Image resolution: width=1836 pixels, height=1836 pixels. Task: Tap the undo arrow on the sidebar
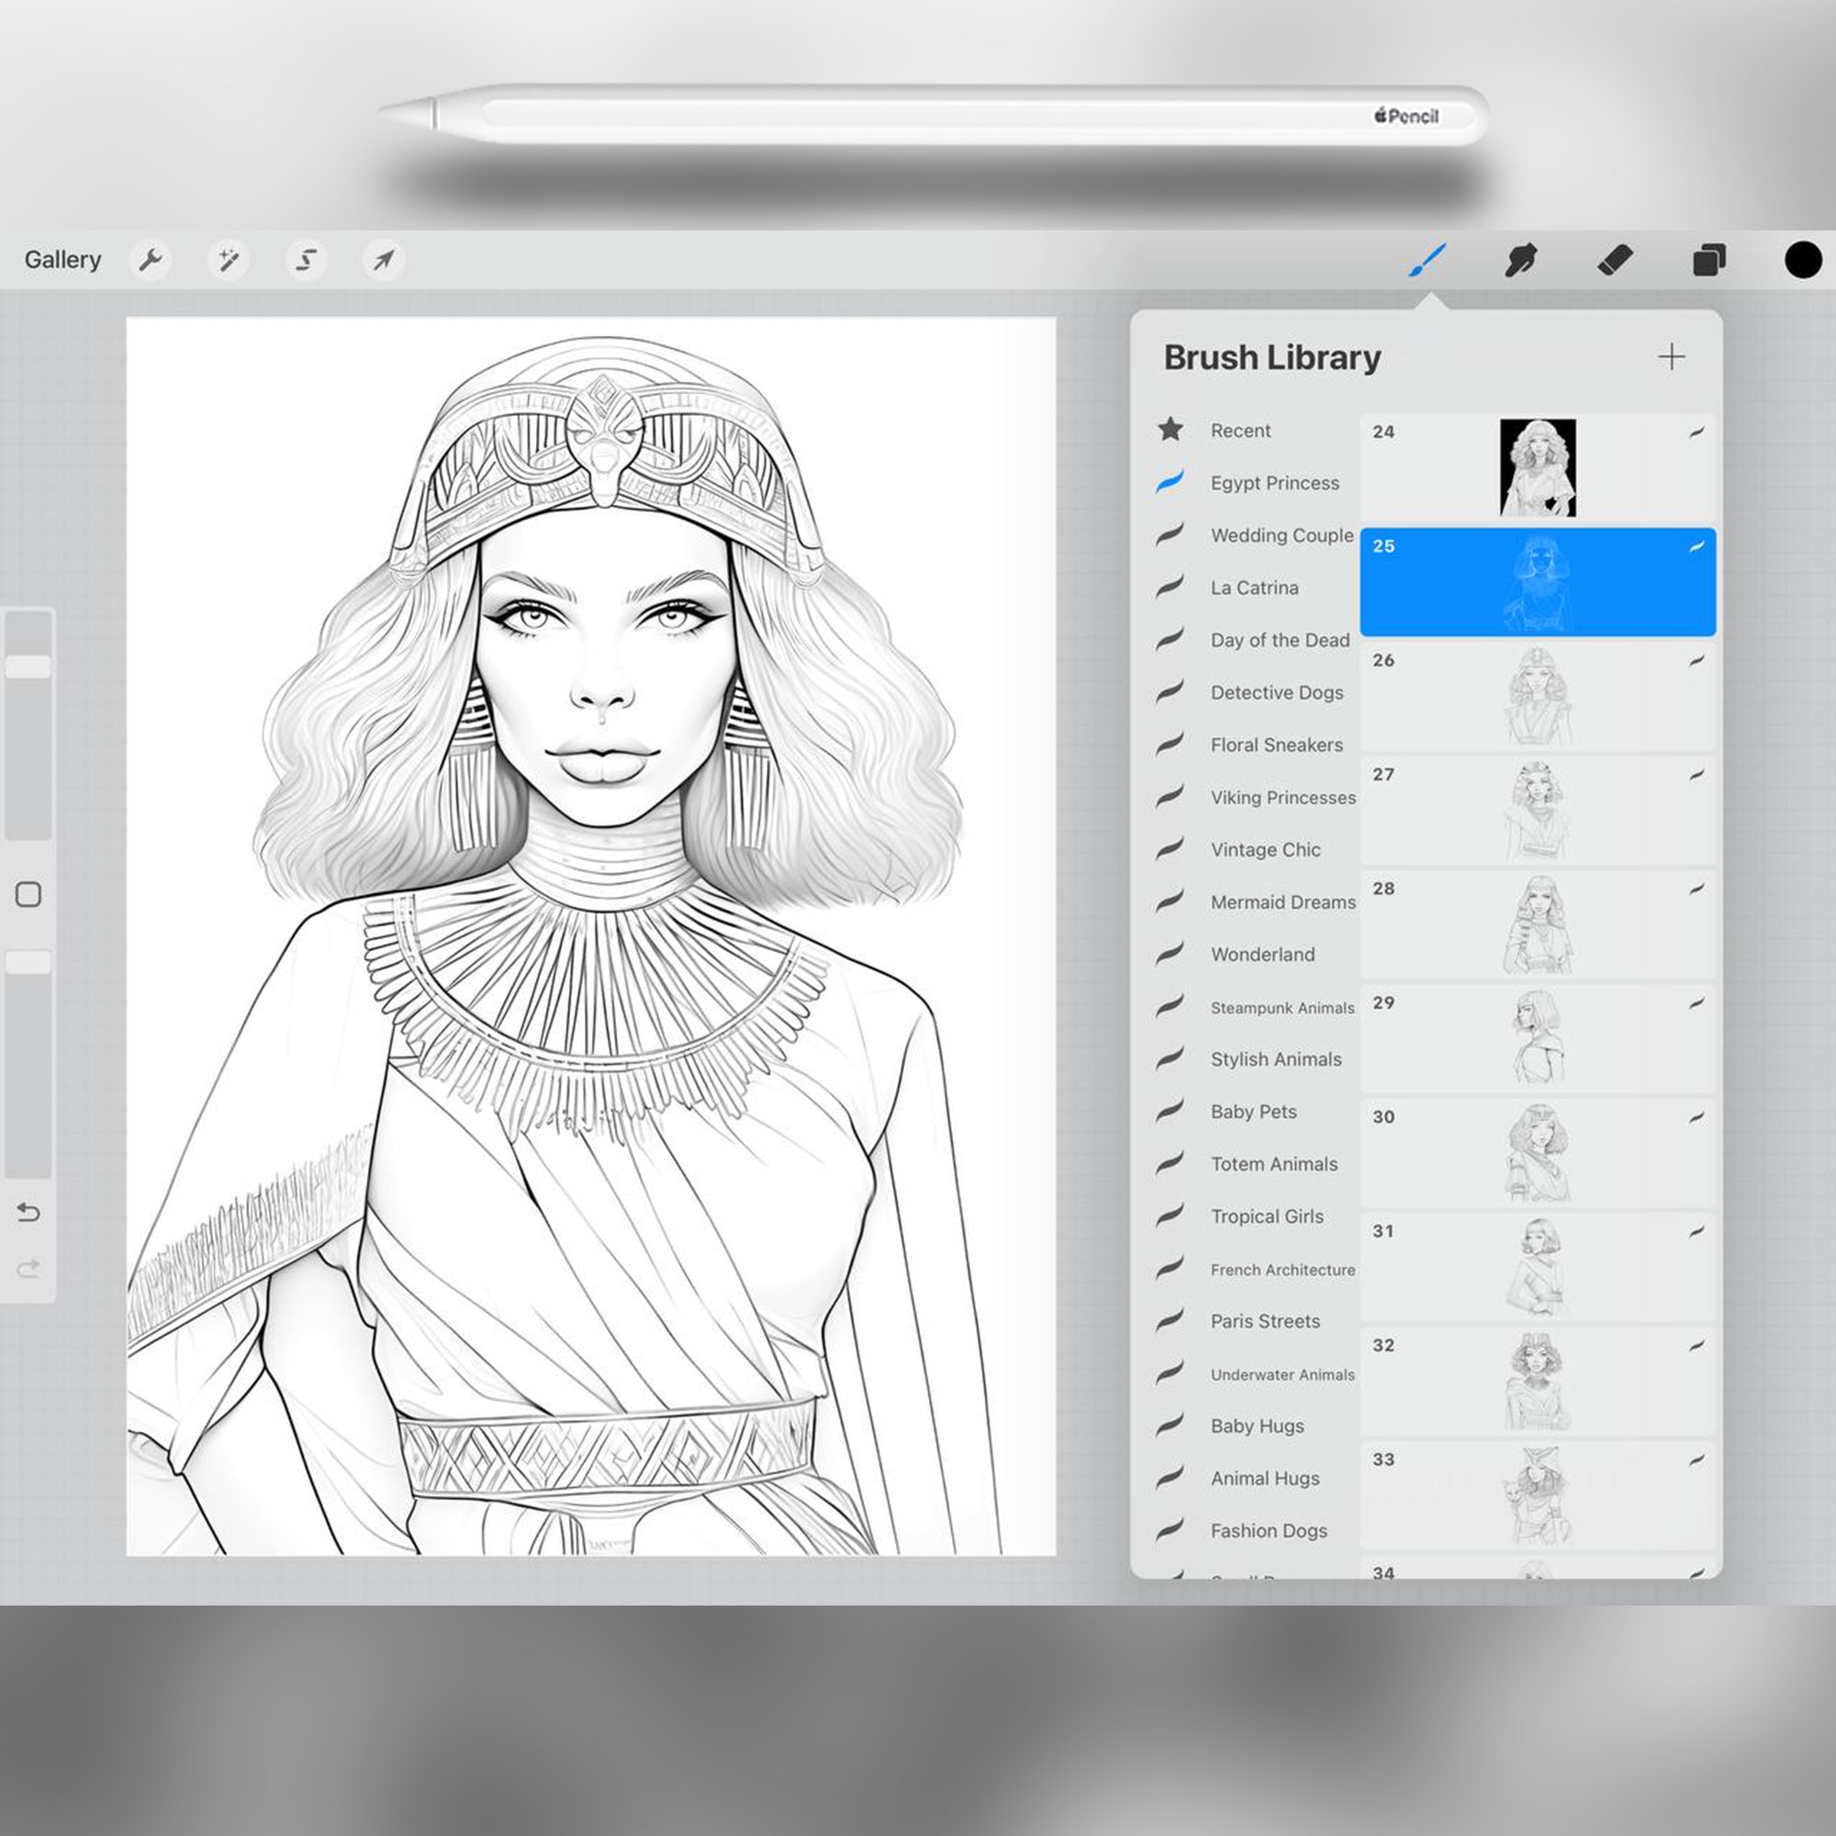pyautogui.click(x=29, y=1214)
